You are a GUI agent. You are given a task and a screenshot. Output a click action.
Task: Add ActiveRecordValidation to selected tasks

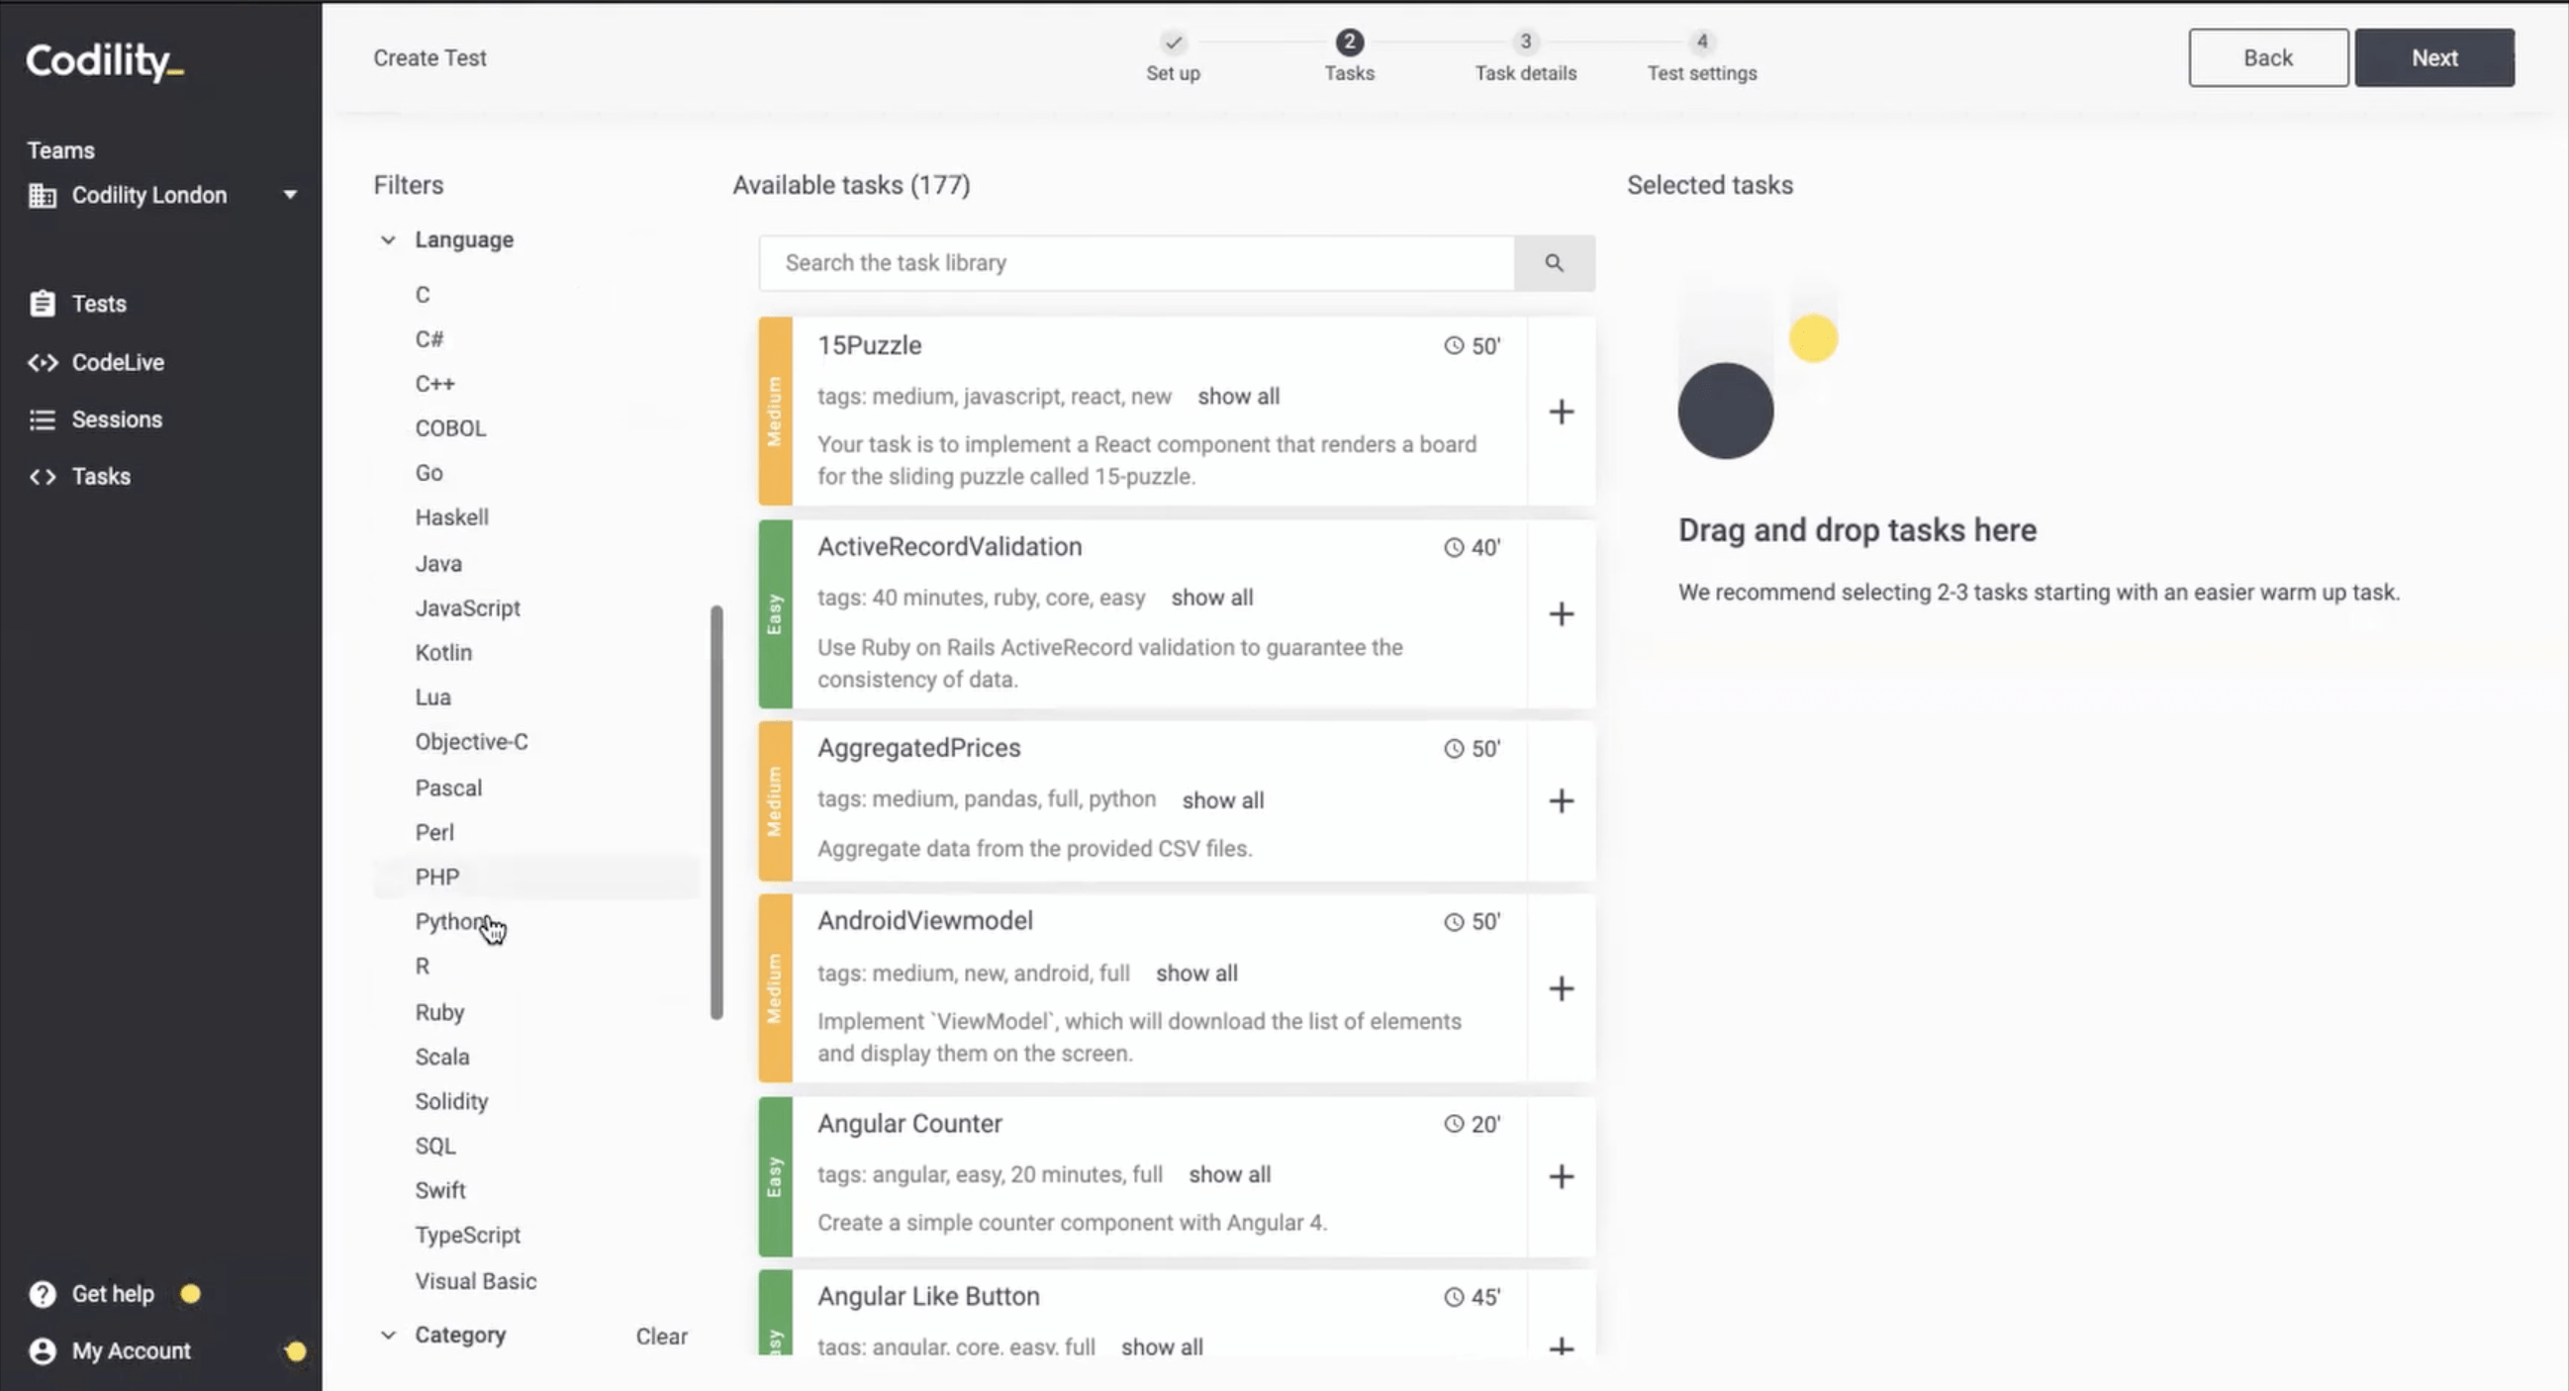1562,614
